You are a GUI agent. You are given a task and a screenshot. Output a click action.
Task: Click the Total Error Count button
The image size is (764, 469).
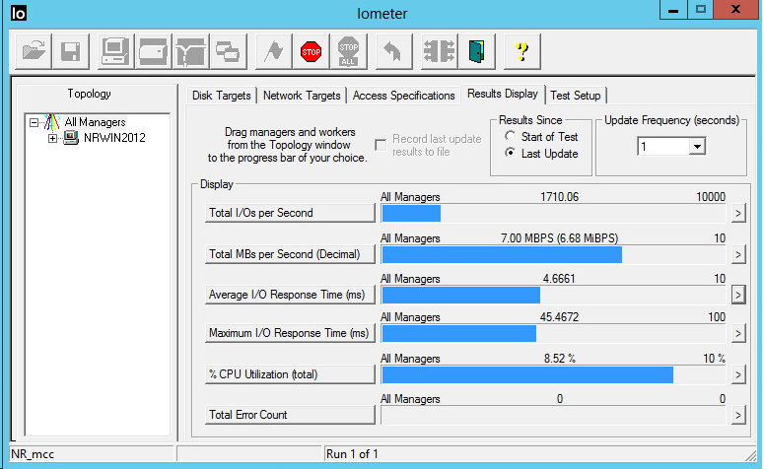pyautogui.click(x=290, y=415)
